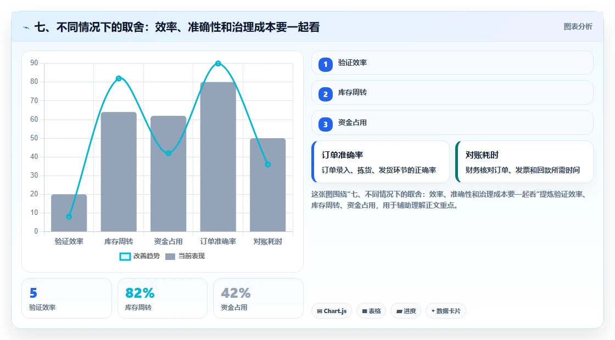Click the 表格 tag
Viewport: 615px width, 340px height.
pyautogui.click(x=371, y=311)
